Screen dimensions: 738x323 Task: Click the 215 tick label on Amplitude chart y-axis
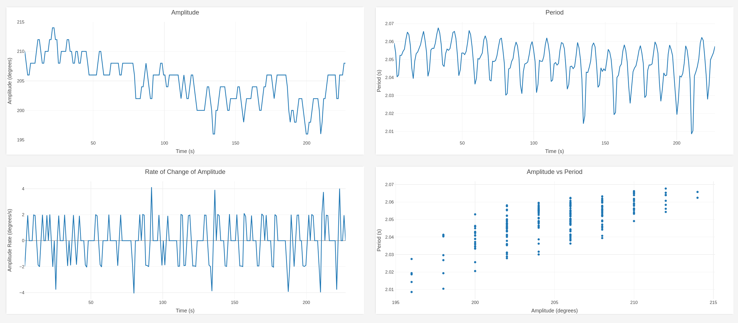(x=21, y=22)
